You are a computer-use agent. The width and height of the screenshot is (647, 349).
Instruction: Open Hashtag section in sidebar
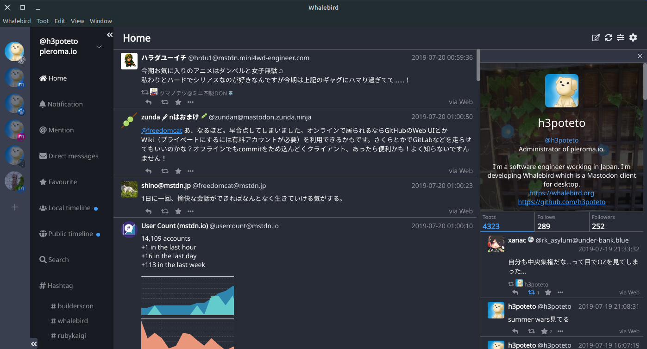click(72, 286)
